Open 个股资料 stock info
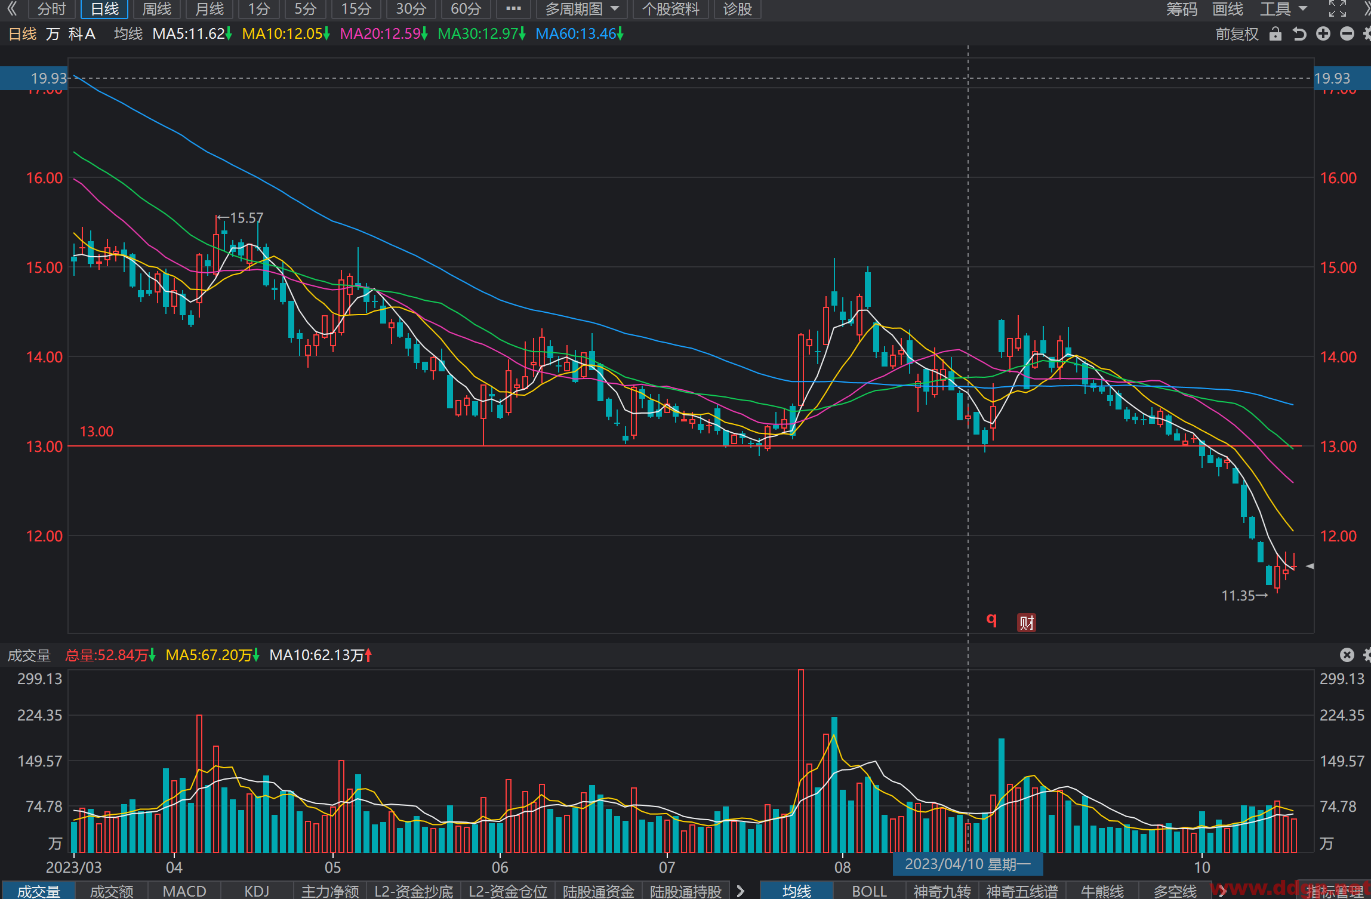This screenshot has height=899, width=1371. click(x=670, y=9)
